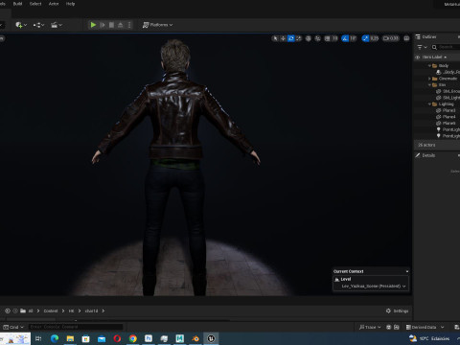Screen dimensions: 460x345
Task: Activate the rotate gizmo tool
Action: tap(290, 38)
